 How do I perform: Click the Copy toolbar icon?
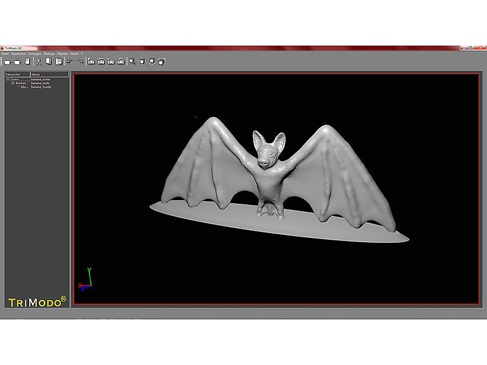[x=49, y=61]
